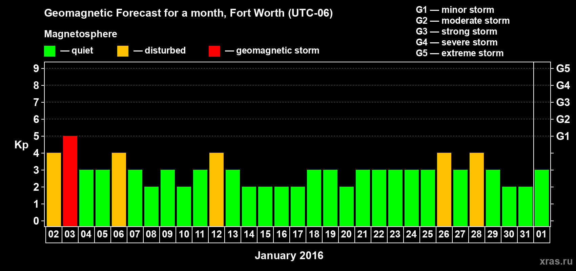Click date label 25 on the axis
This screenshot has height=271, width=576.
pos(428,234)
